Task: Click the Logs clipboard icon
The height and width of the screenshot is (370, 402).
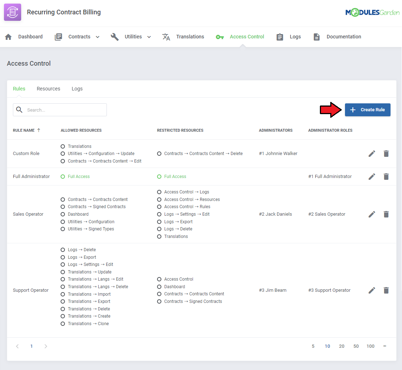Action: click(x=280, y=37)
